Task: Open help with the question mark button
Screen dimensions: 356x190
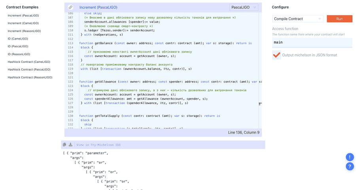Action: (350, 166)
